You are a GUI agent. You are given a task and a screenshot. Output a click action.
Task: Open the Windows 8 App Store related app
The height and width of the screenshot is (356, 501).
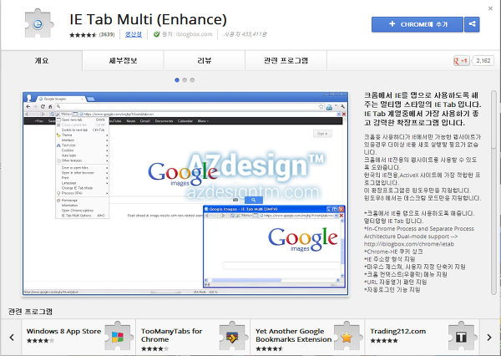tap(78, 337)
